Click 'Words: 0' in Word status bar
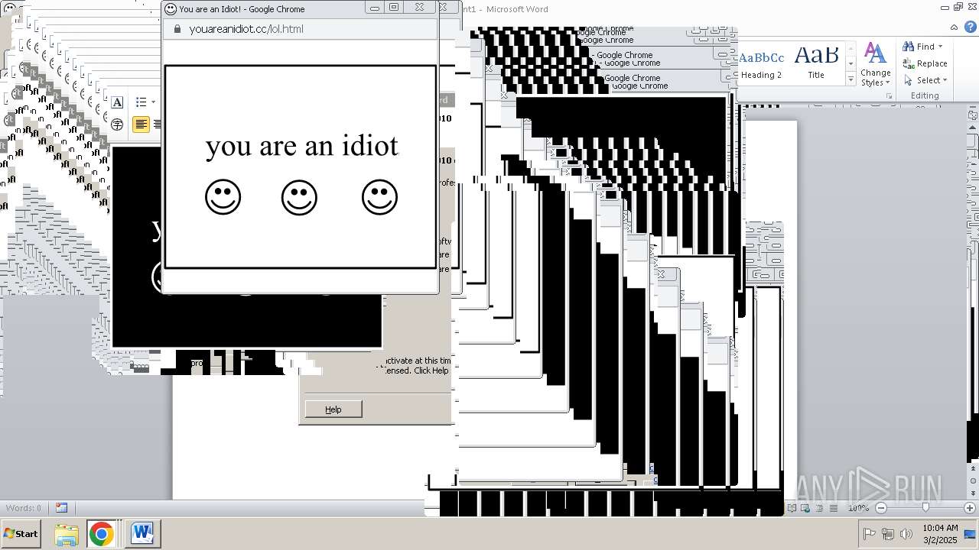 click(24, 508)
